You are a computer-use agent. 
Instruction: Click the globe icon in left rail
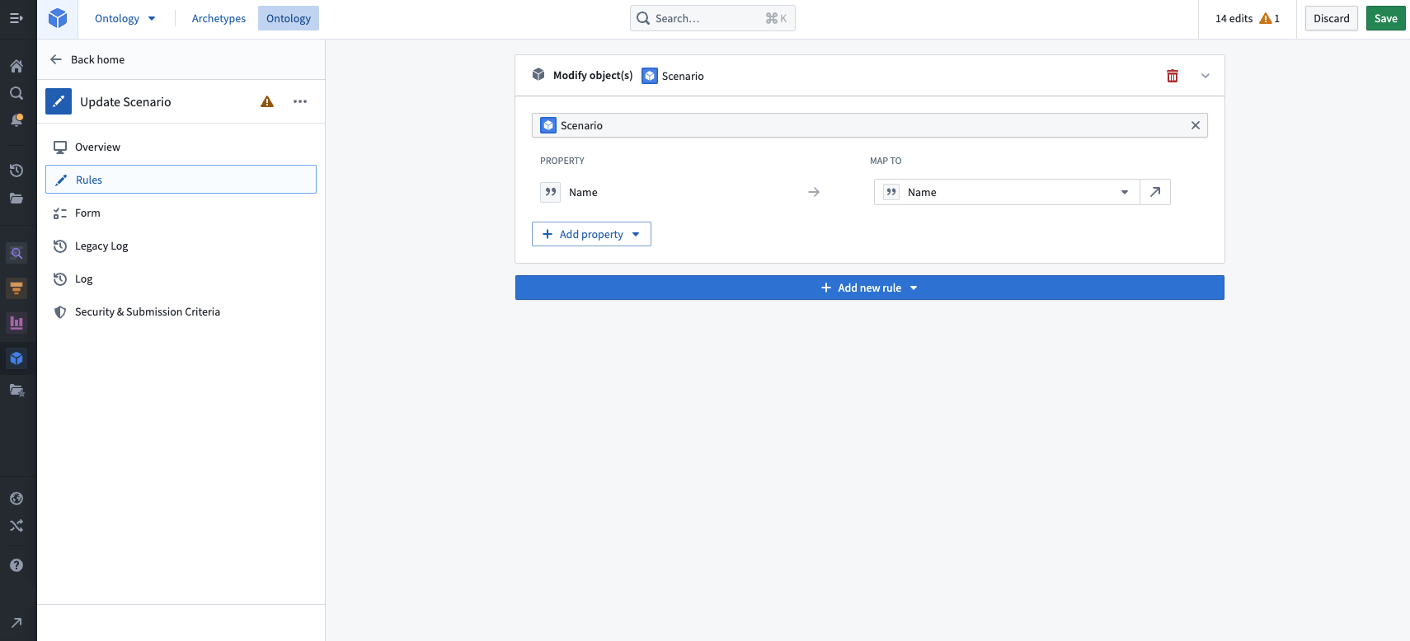coord(16,498)
